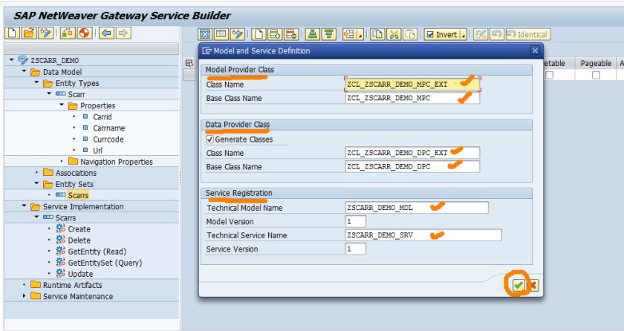Collapse the Data Model folder
The image size is (624, 331).
25,71
